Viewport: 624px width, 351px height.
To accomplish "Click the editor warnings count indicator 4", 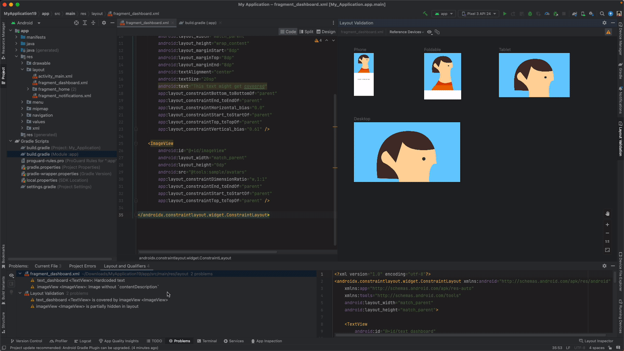I will click(x=318, y=40).
